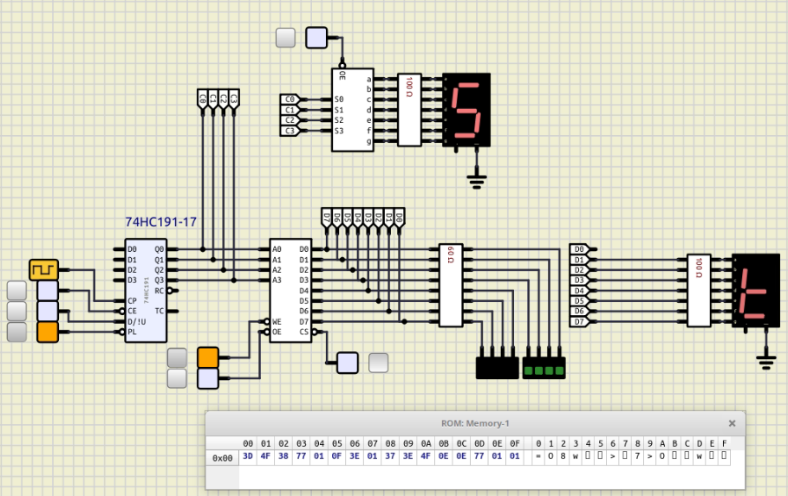Select the vertical C0 tunnel above the counter
This screenshot has height=496, width=788.
[x=203, y=100]
